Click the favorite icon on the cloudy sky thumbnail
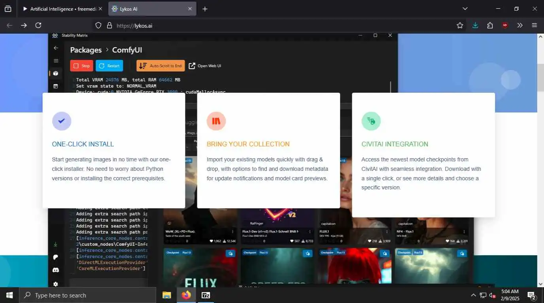This screenshot has width=544, height=303. click(461, 253)
